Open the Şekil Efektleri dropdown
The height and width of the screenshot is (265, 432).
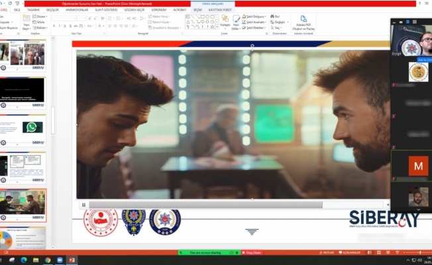[x=254, y=28]
